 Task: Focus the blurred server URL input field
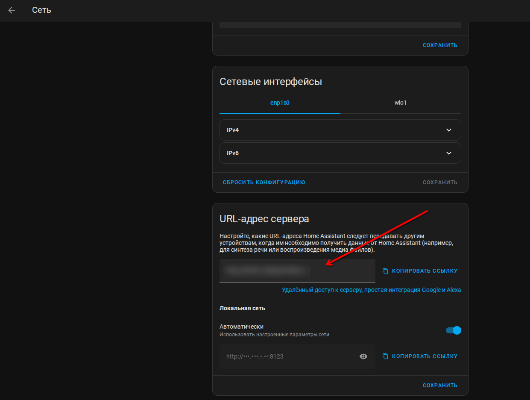point(297,271)
